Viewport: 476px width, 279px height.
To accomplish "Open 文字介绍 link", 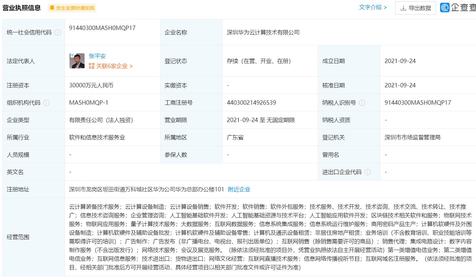I will [x=373, y=7].
